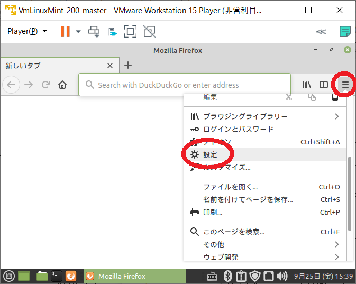This screenshot has width=356, height=284.
Task: Pause the virtual machine
Action: pos(65,31)
